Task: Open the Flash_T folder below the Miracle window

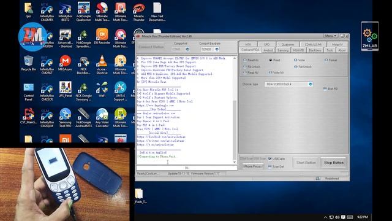Action: coord(140,196)
